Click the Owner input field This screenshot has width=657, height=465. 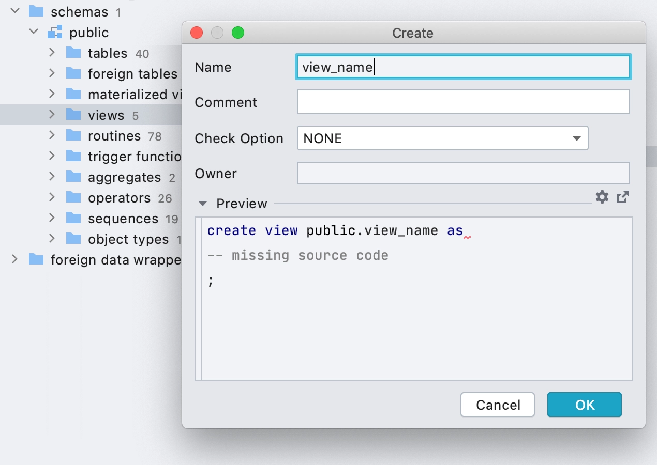[464, 173]
